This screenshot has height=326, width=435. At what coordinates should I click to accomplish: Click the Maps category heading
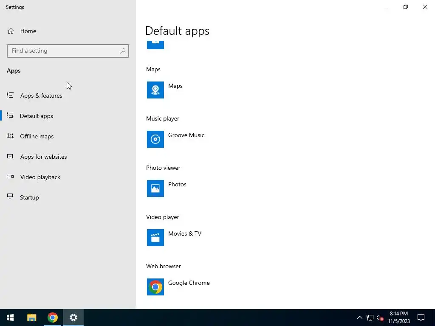(x=153, y=69)
